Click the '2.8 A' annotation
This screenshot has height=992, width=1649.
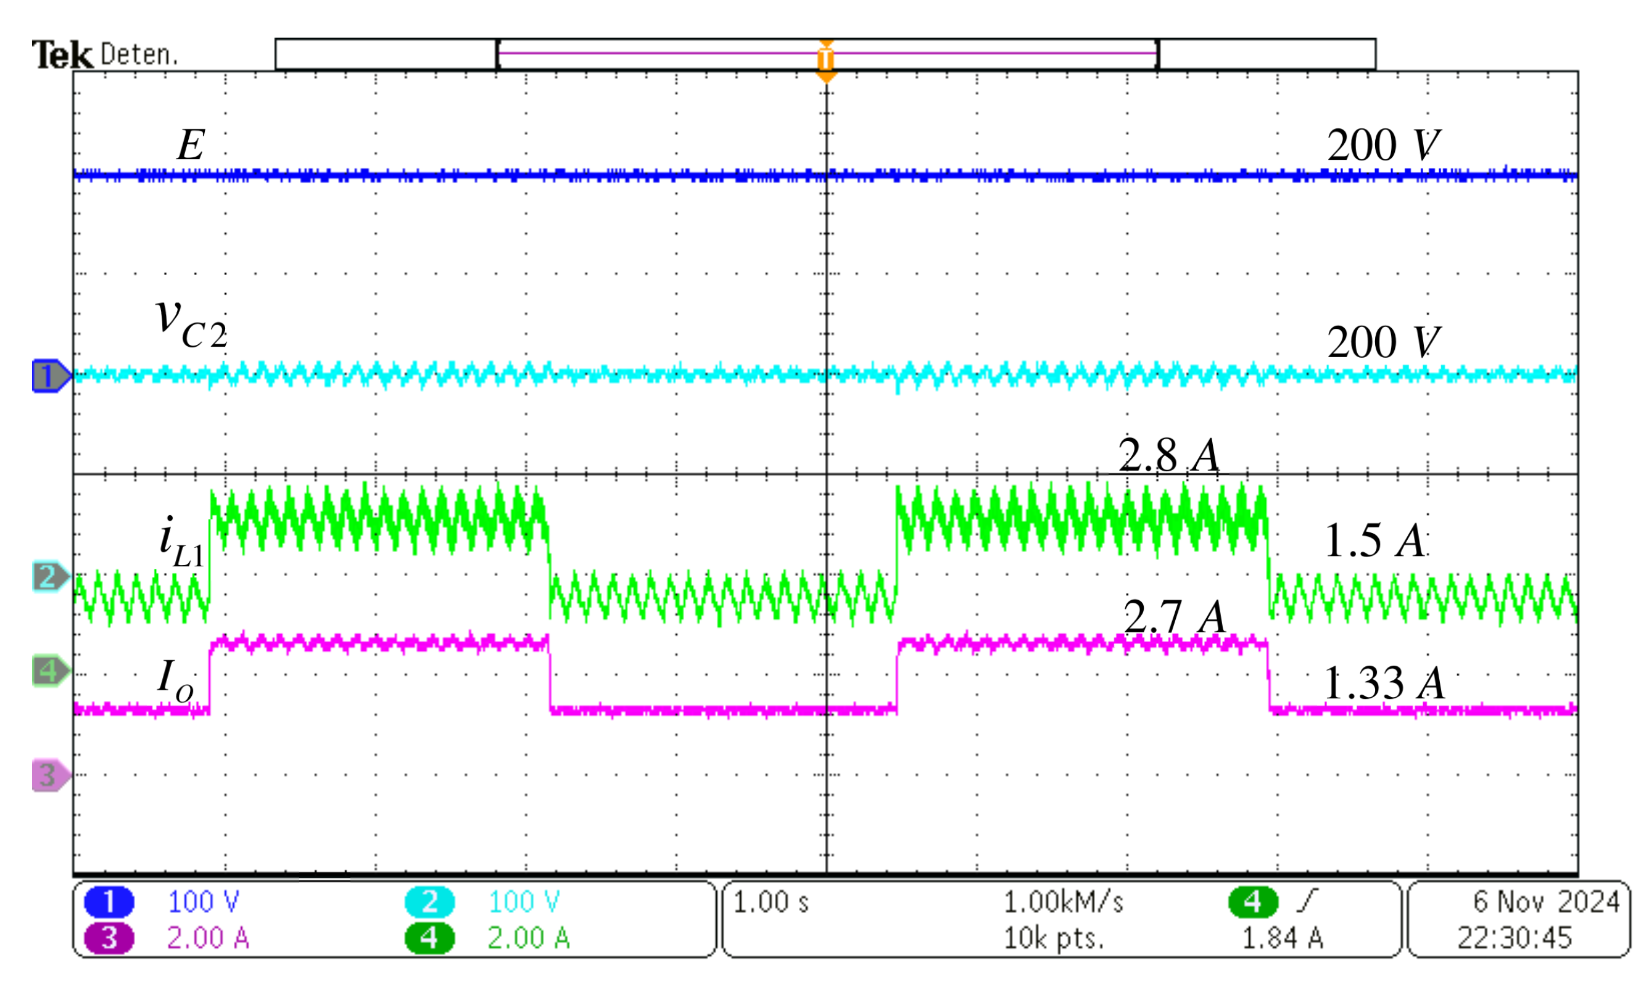coord(1168,455)
